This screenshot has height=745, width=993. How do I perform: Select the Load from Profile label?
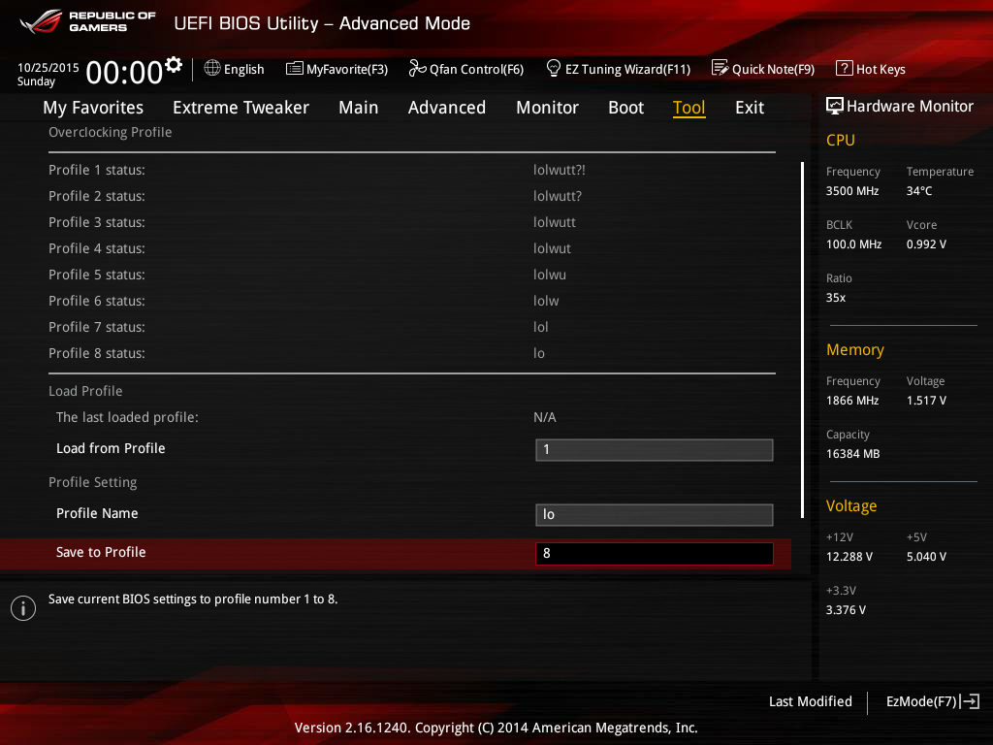tap(111, 448)
